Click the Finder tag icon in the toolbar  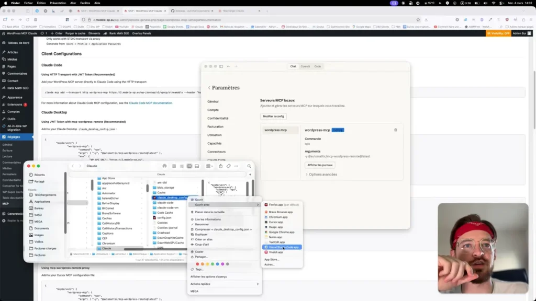pos(229,166)
